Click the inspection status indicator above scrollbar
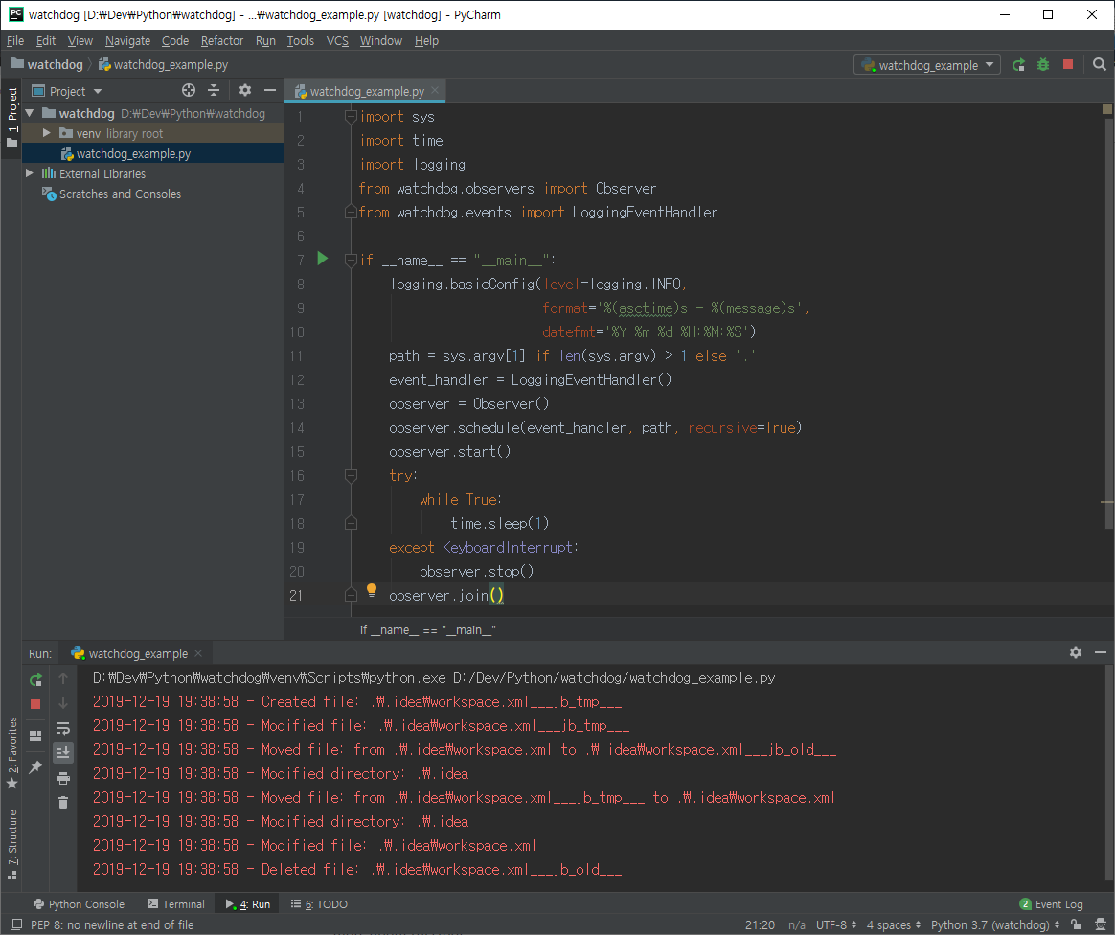The width and height of the screenshot is (1115, 935). coord(1106,109)
